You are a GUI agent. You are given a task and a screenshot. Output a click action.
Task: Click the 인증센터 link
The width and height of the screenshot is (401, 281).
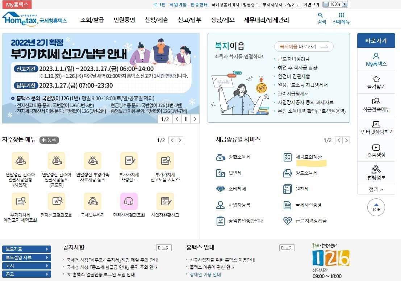coord(199,5)
